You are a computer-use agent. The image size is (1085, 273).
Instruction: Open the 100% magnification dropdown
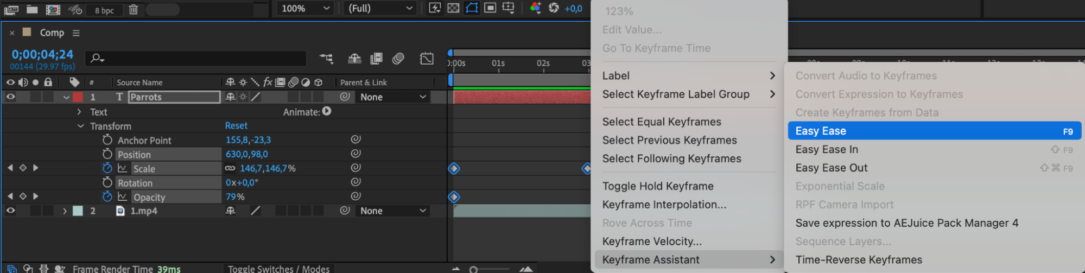click(306, 8)
